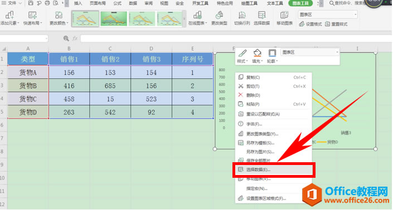Select 更改图表类型(Y)... in context menu
The height and width of the screenshot is (210, 393).
click(274, 134)
